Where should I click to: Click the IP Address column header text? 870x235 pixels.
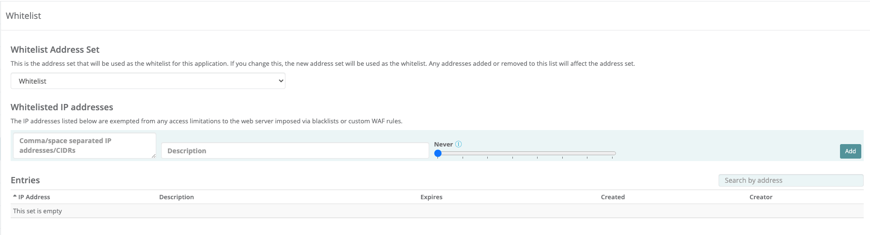(34, 197)
